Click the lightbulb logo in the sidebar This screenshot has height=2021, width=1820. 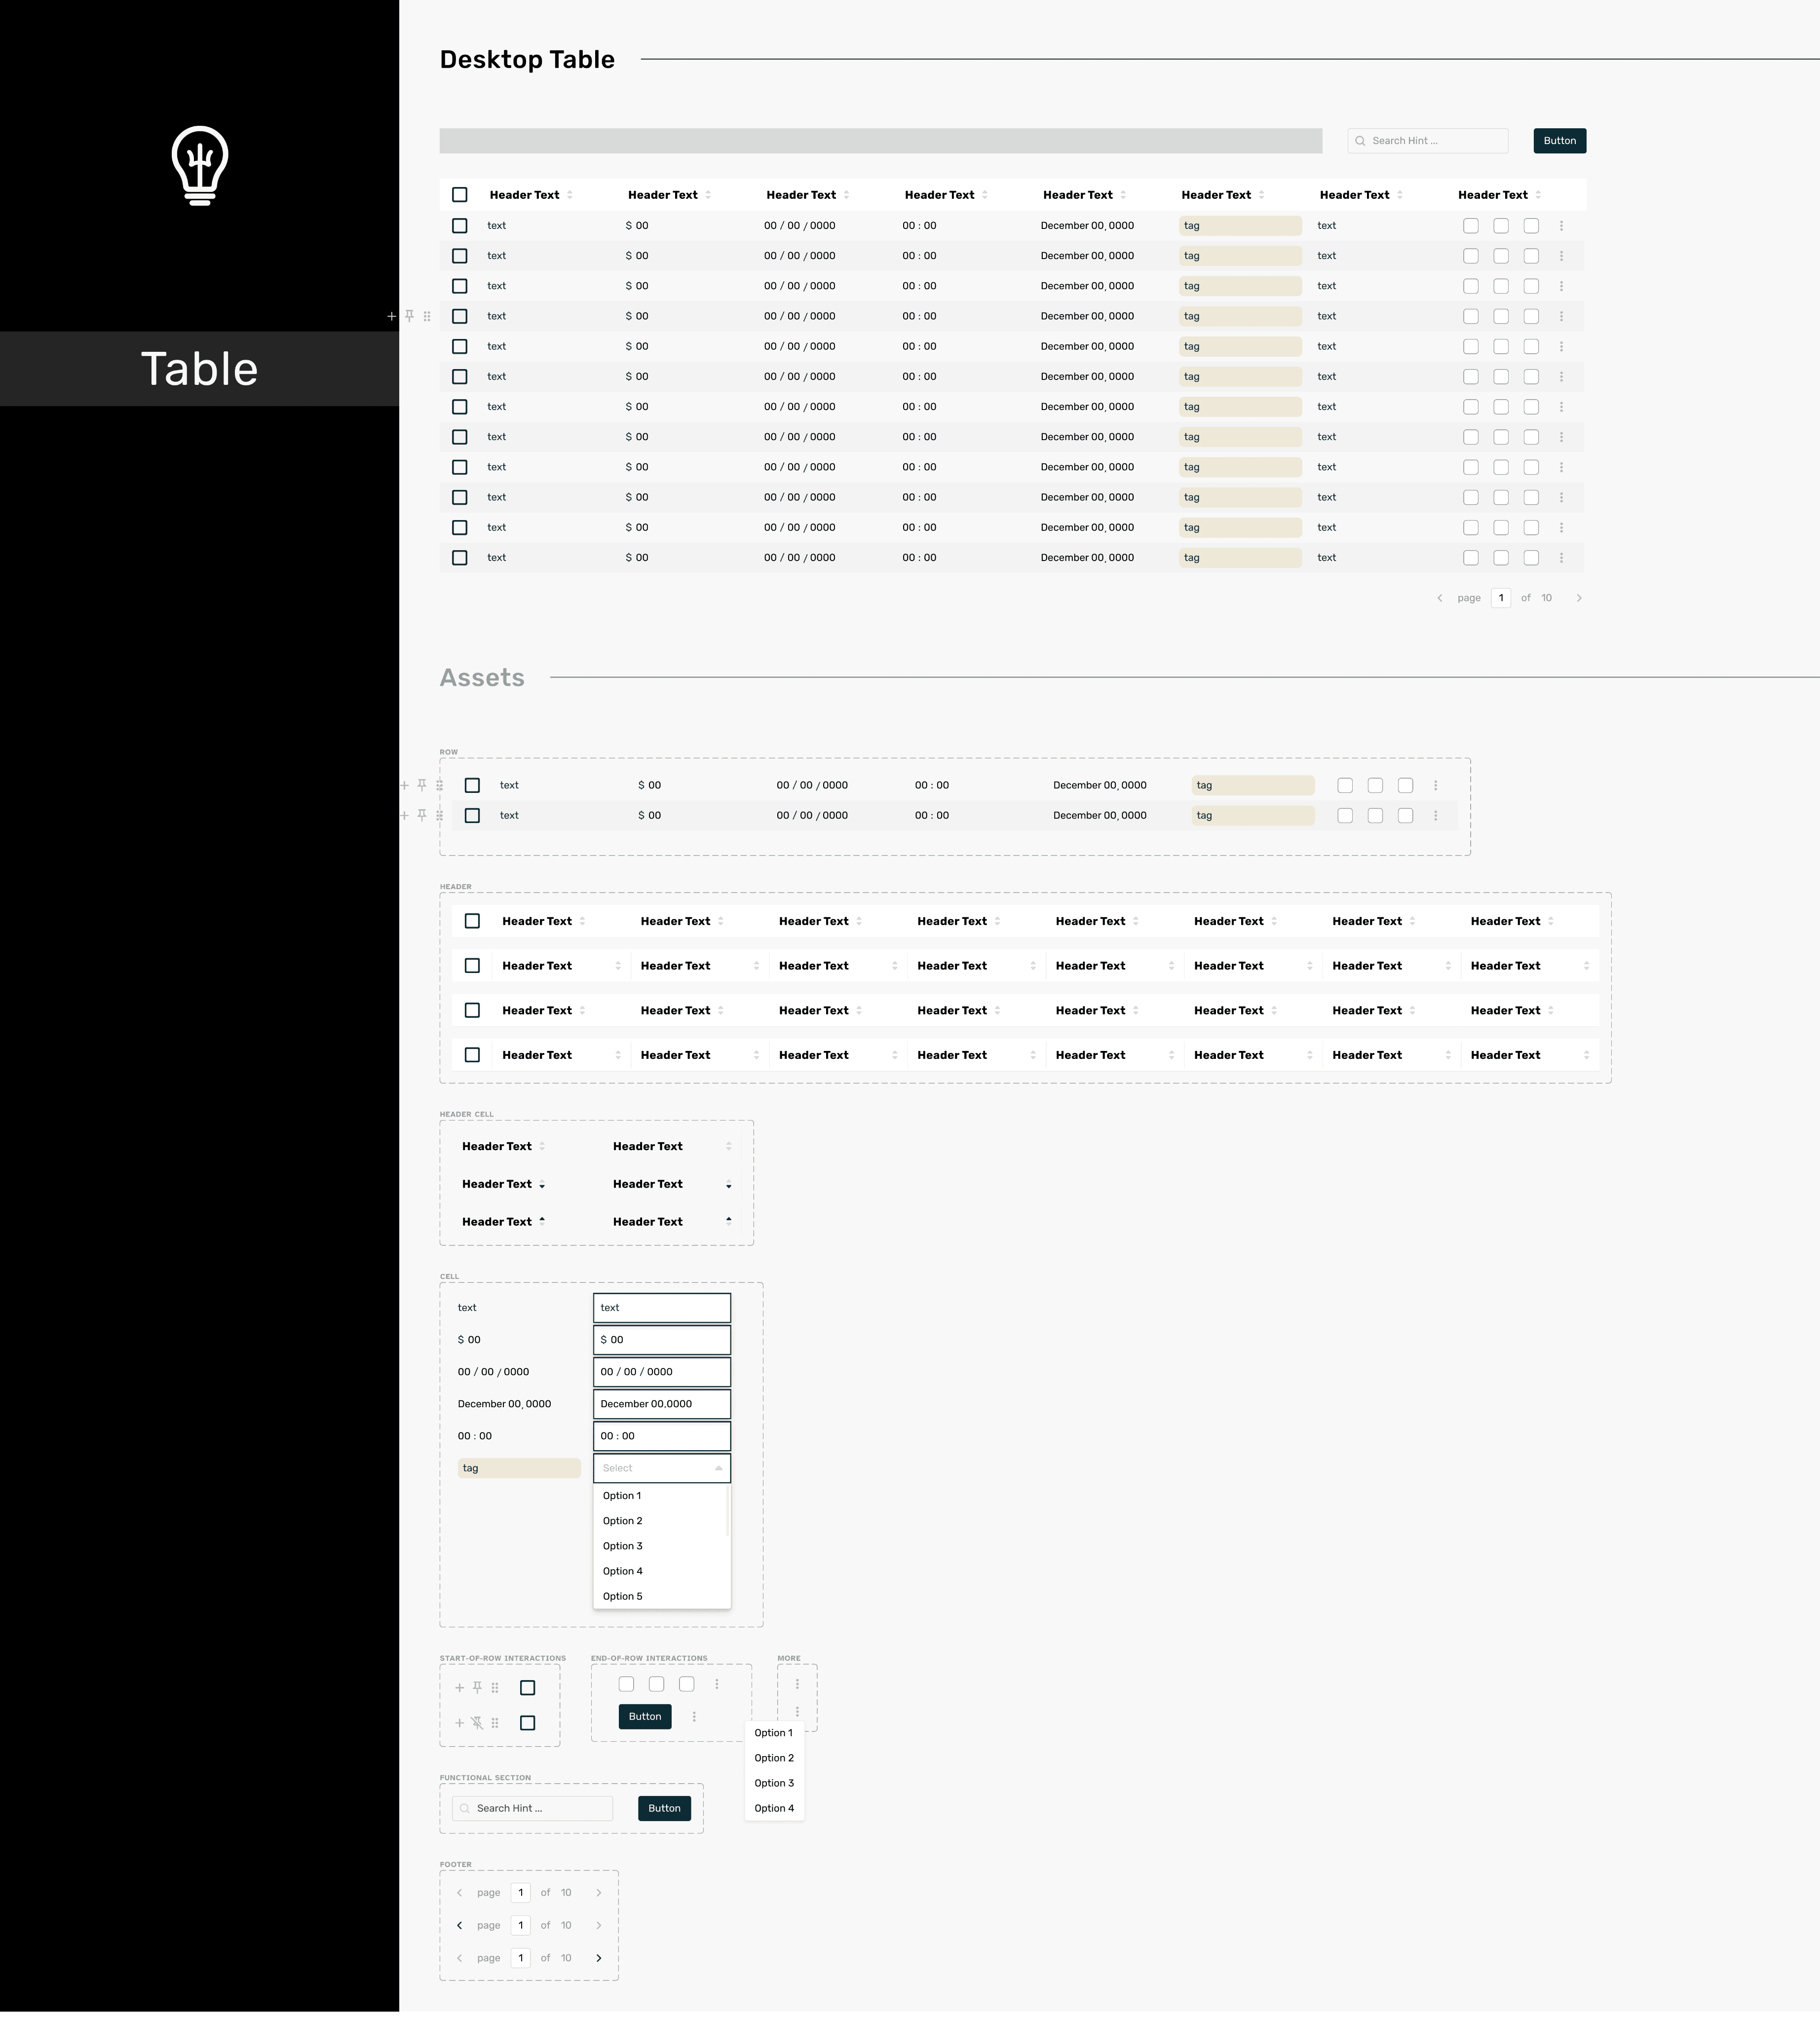click(x=200, y=166)
